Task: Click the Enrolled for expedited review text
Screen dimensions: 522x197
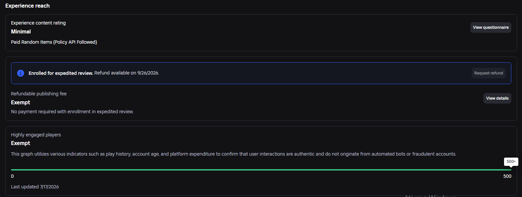Action: point(61,73)
